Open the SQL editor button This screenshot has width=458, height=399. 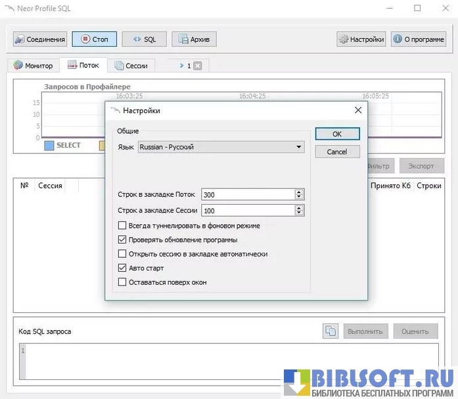coord(144,39)
